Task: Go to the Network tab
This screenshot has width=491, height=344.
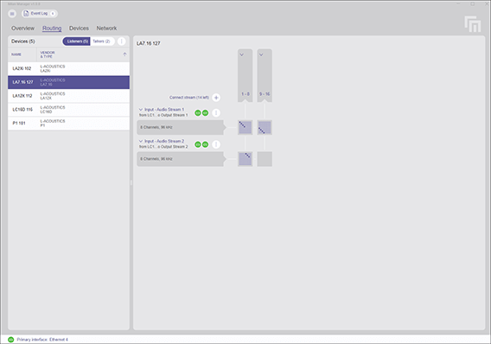Action: (106, 29)
